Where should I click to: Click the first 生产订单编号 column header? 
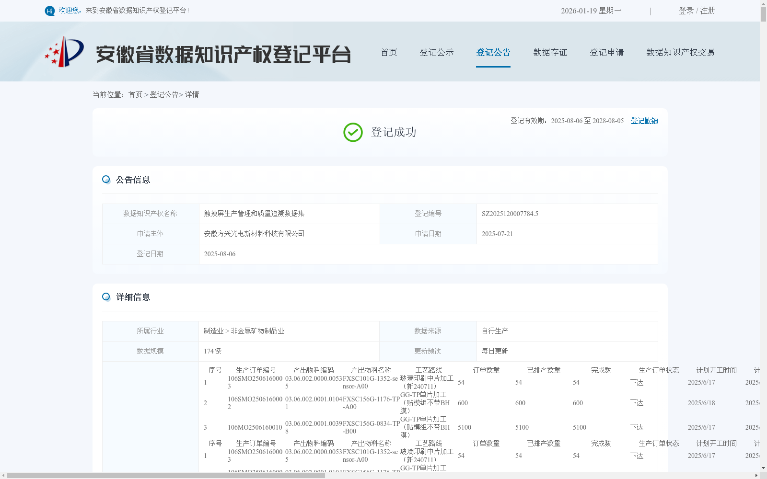tap(256, 370)
